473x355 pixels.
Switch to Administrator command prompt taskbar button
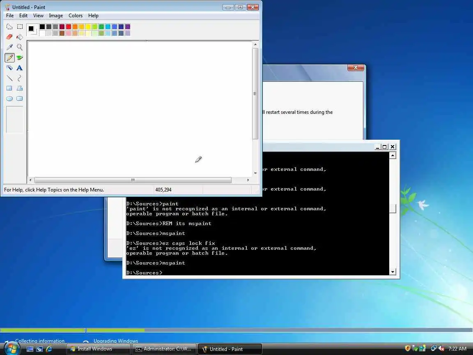point(164,349)
